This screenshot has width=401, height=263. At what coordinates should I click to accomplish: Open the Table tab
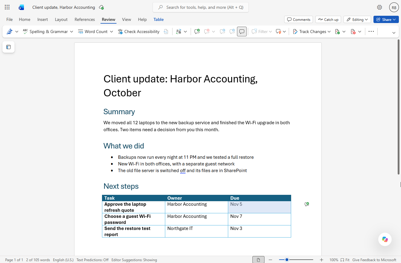coord(159,19)
